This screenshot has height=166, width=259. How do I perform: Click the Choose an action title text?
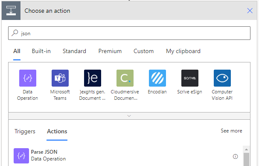pos(47,11)
